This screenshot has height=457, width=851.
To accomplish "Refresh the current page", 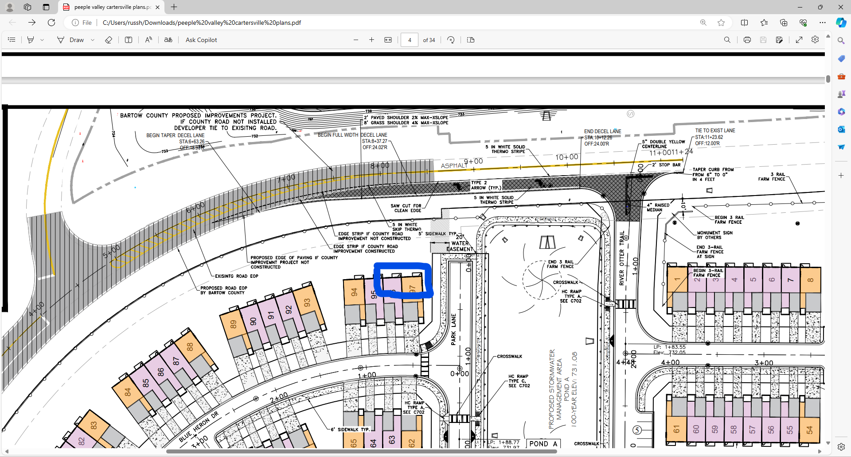I will (51, 23).
